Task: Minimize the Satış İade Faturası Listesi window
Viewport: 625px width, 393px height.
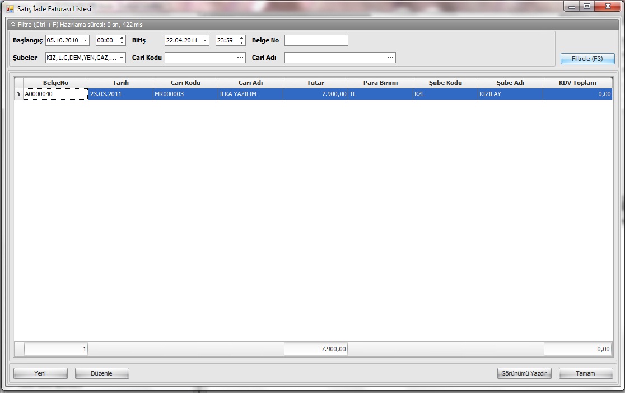Action: pyautogui.click(x=572, y=6)
